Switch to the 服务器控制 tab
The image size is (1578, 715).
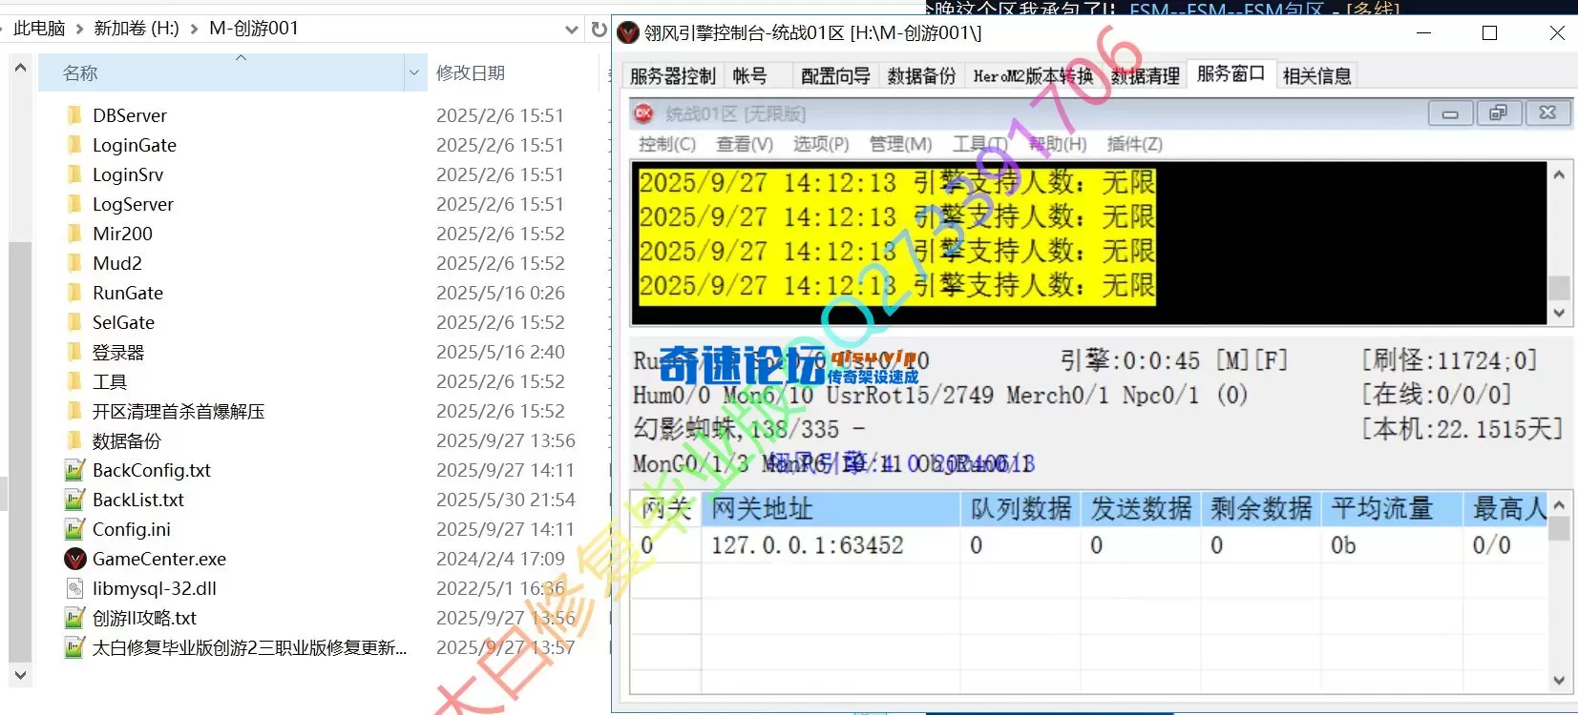coord(673,76)
